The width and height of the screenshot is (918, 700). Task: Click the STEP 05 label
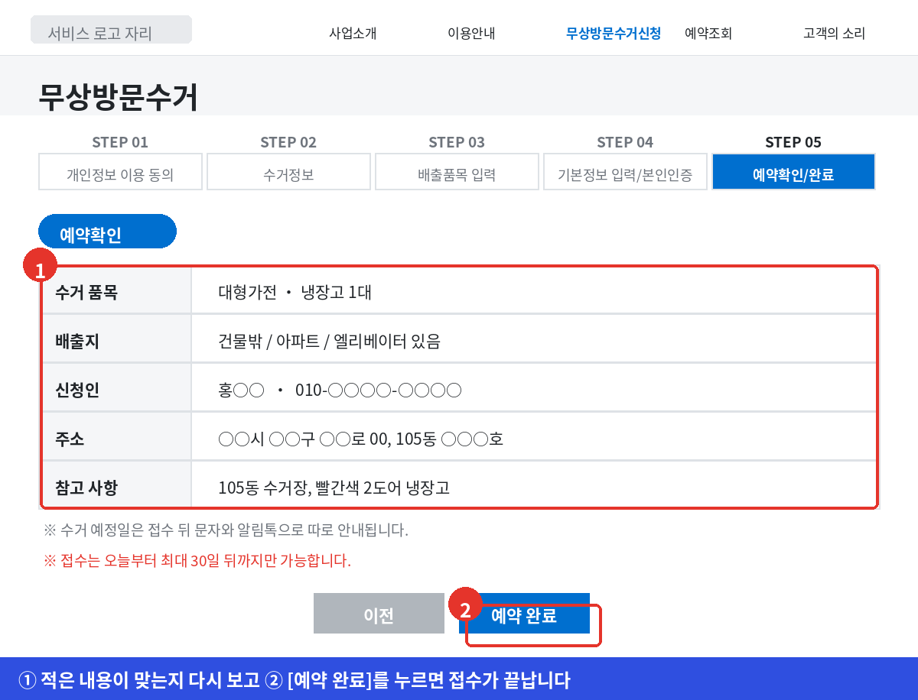click(x=793, y=142)
